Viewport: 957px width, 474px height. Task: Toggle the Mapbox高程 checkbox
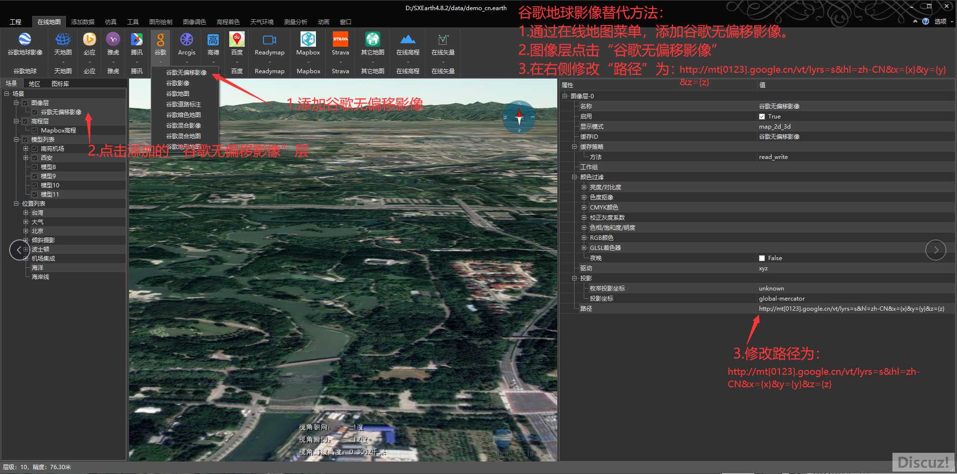coord(35,131)
